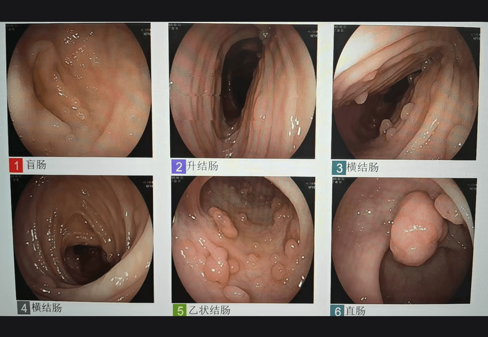This screenshot has height=337, width=488.
Task: Click the teal number 6 badge
Action: (x=337, y=311)
